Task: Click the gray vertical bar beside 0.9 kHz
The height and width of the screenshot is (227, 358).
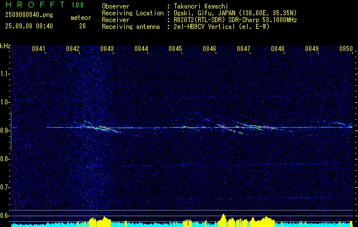Action: tap(11, 131)
